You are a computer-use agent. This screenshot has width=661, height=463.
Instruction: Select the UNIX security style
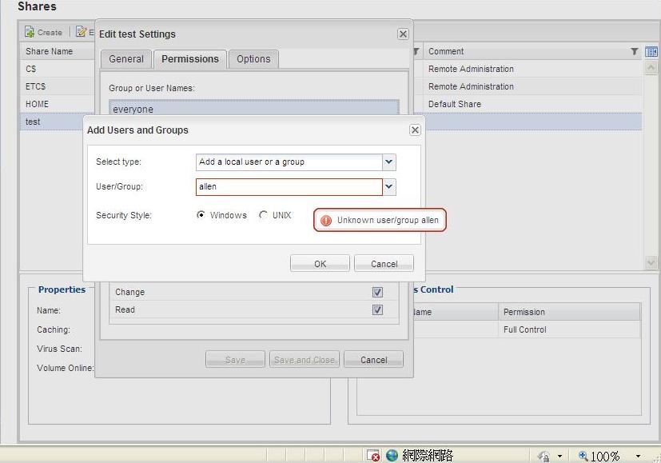(263, 215)
